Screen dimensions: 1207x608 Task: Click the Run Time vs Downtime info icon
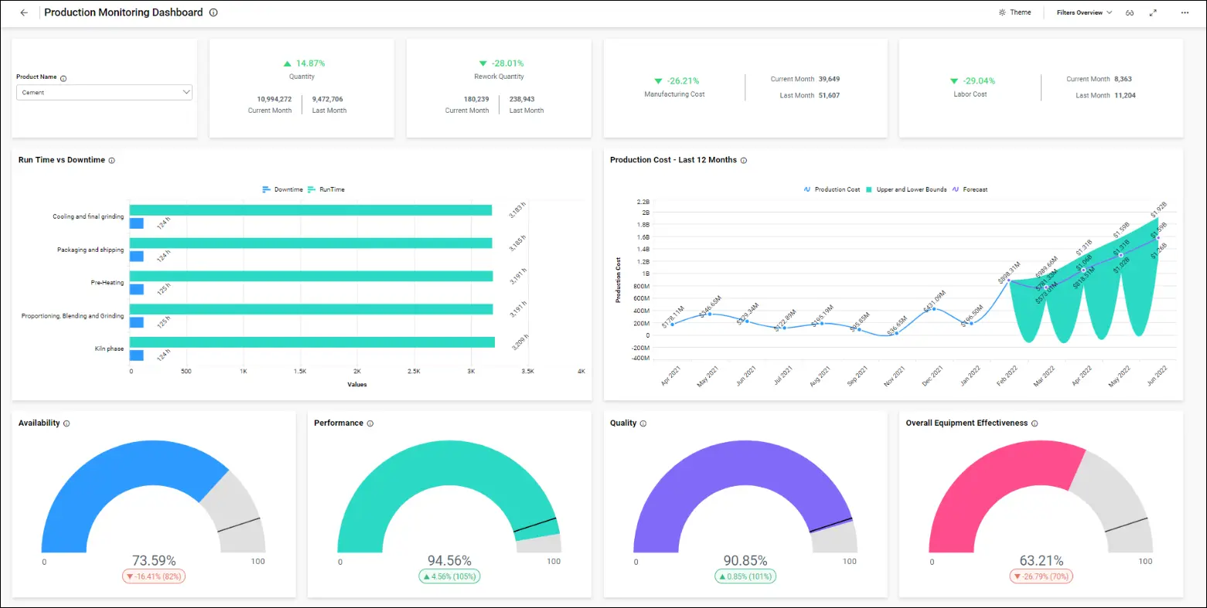(111, 161)
